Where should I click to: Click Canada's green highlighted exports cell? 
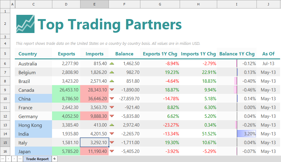tap(66, 90)
